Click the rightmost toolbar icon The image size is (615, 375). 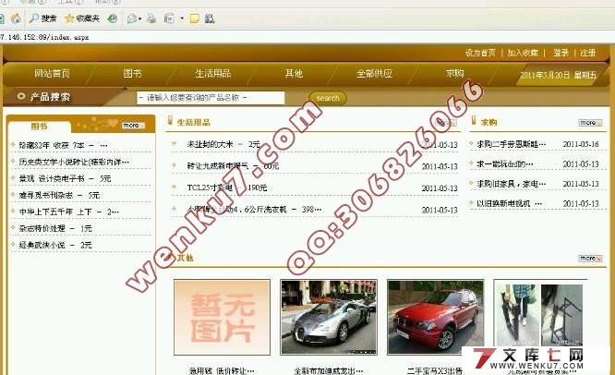tap(211, 18)
